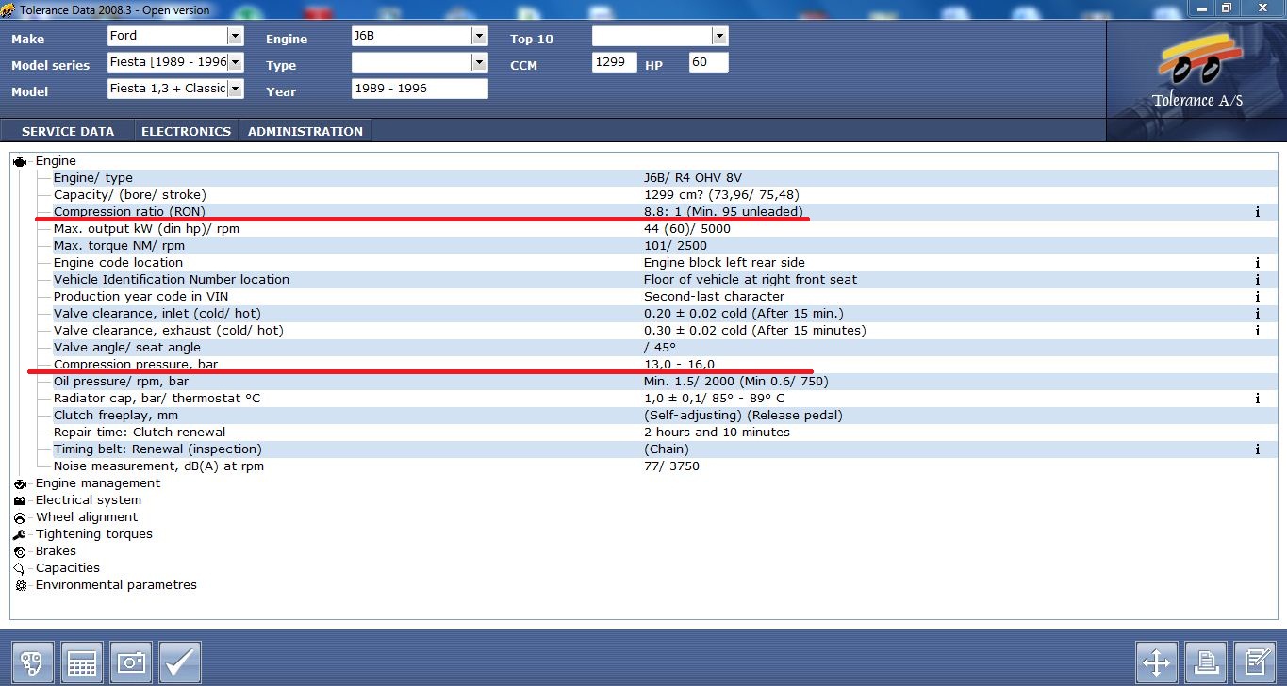Expand the Wheel alignment section
Viewport: 1287px width, 686px height.
pos(87,517)
